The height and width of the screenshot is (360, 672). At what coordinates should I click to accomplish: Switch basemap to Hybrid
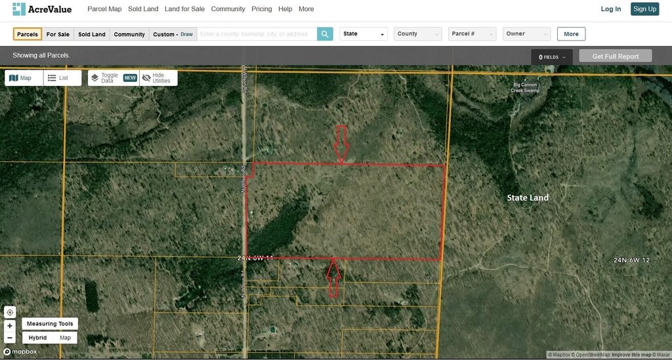point(38,338)
